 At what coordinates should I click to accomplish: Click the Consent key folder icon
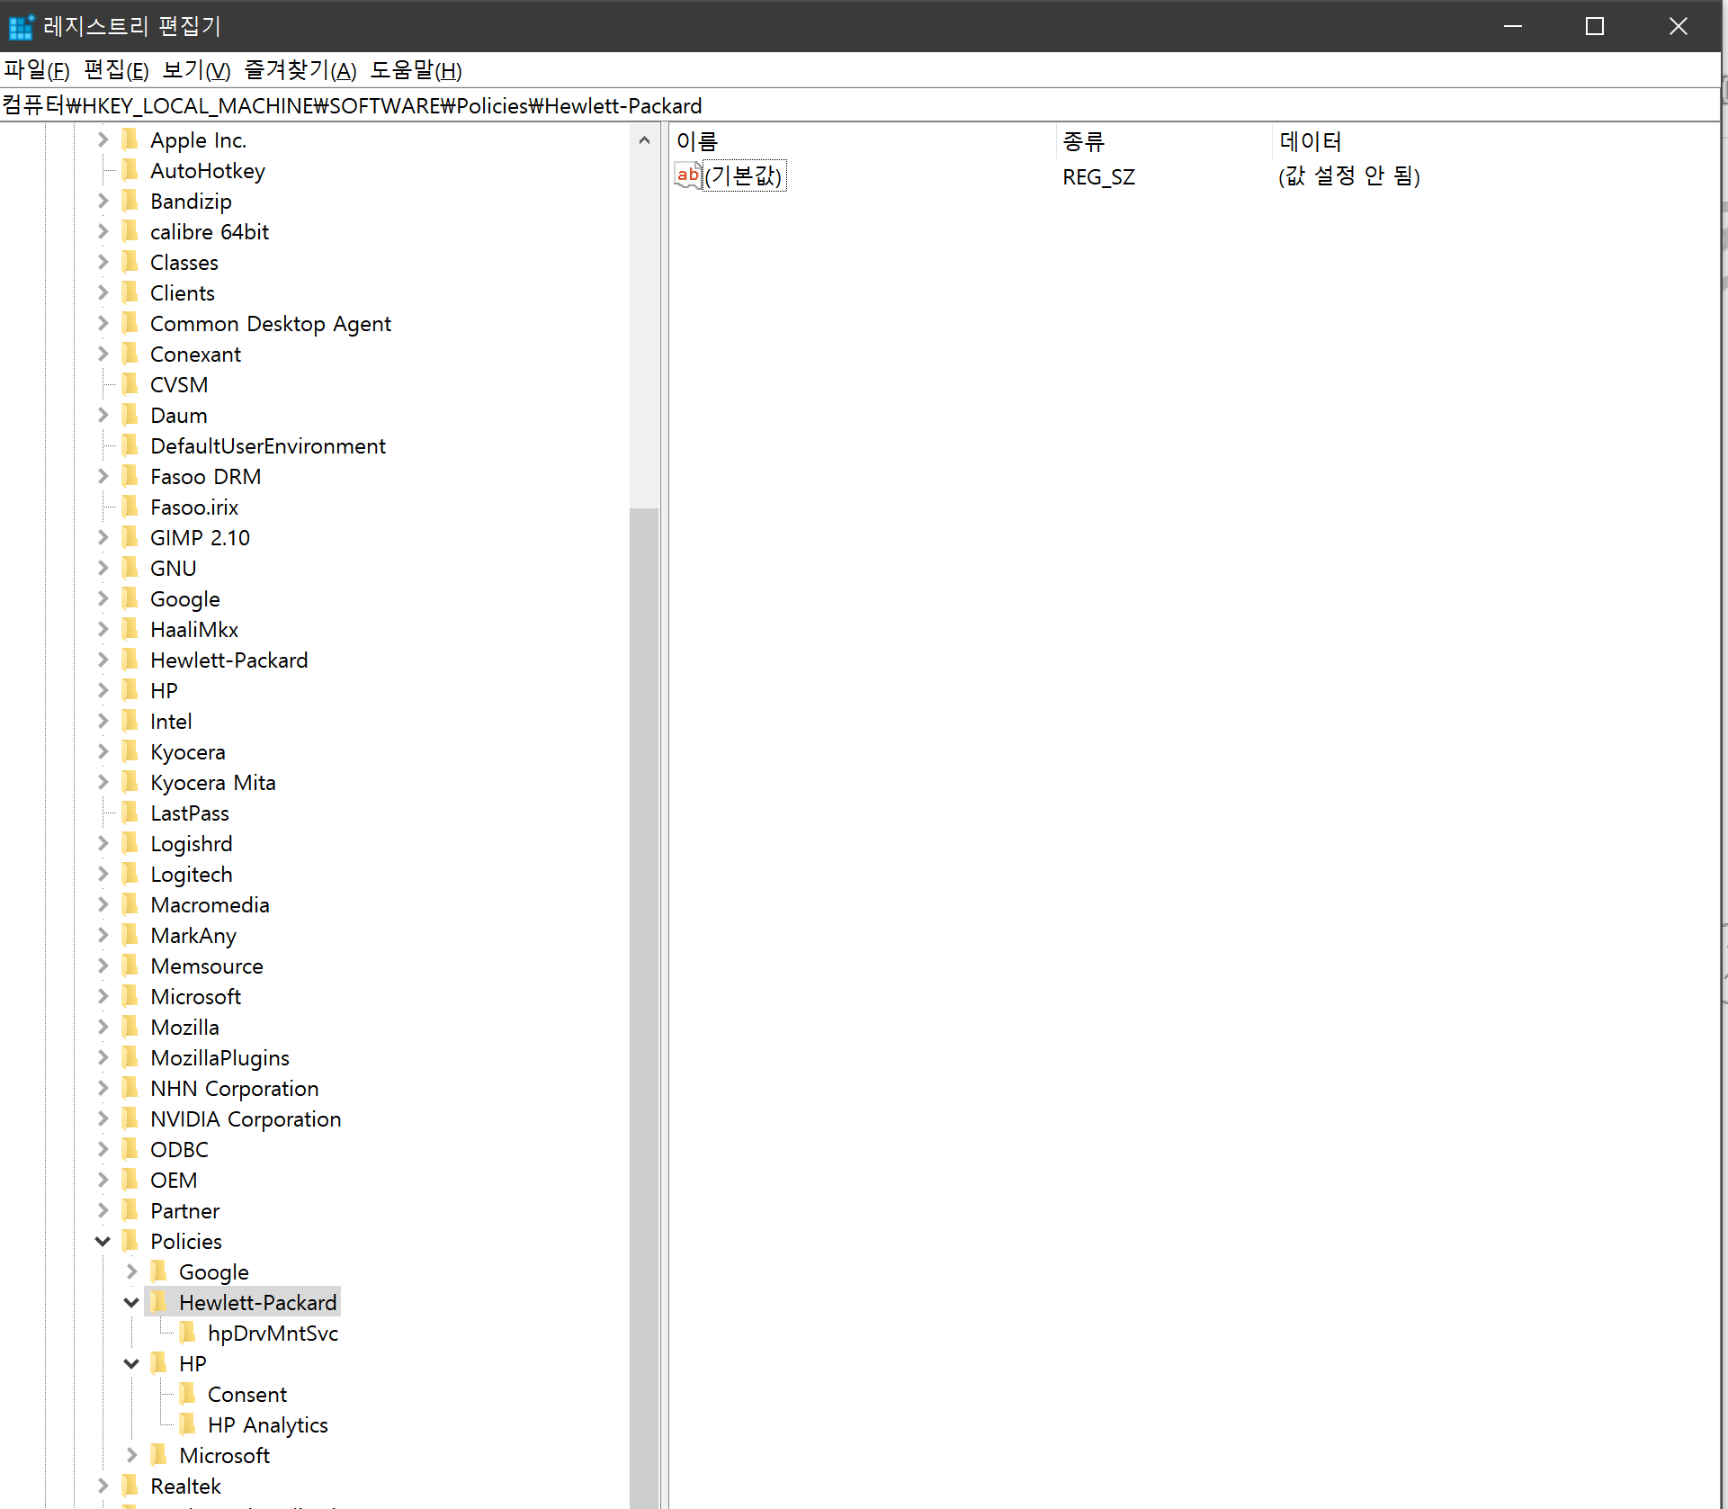click(188, 1394)
